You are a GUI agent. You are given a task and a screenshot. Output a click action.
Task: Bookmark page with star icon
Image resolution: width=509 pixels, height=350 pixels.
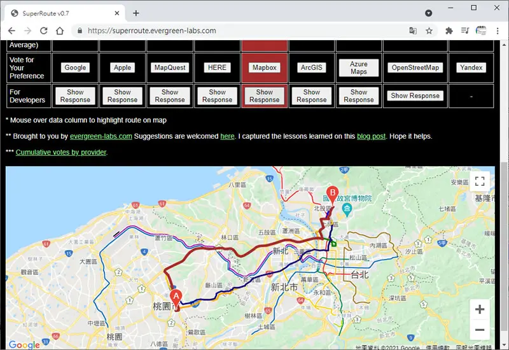pos(429,31)
